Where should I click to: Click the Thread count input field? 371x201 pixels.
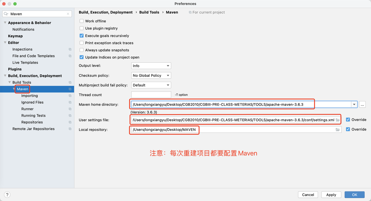click(x=151, y=95)
